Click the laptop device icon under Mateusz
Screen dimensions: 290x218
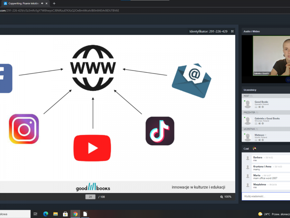(256, 140)
